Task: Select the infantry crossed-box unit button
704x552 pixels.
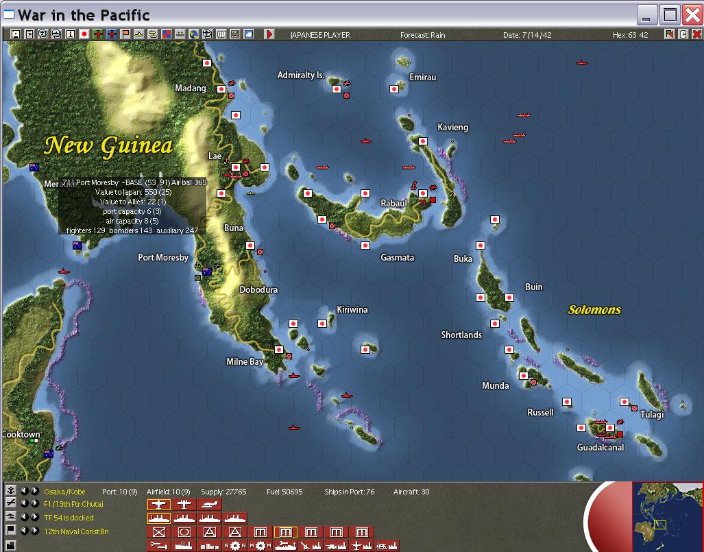Action: coord(159,532)
